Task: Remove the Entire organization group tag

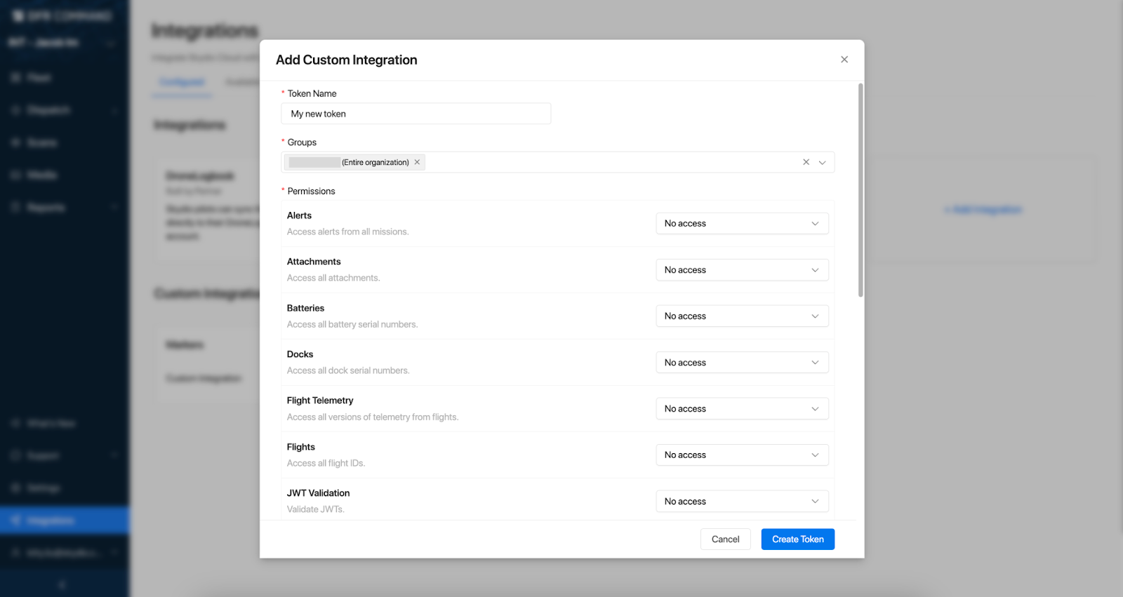Action: coord(417,162)
